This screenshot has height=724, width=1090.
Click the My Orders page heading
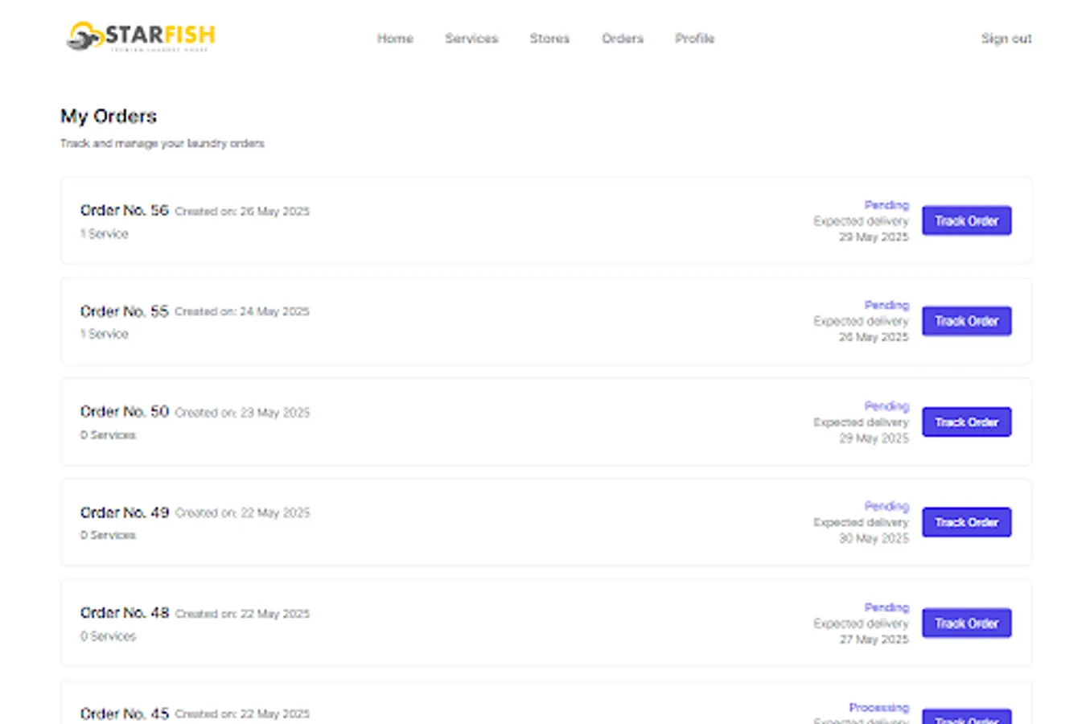click(109, 117)
